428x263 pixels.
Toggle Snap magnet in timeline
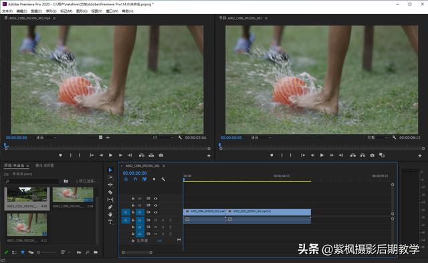135,179
